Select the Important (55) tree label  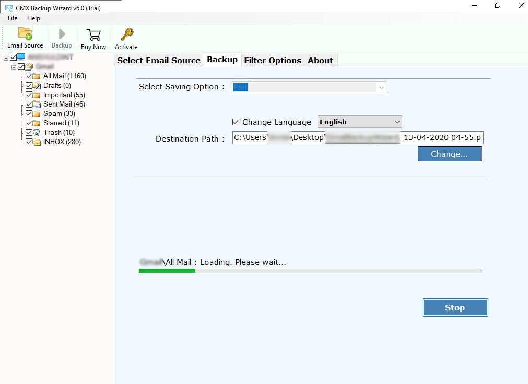click(x=64, y=95)
